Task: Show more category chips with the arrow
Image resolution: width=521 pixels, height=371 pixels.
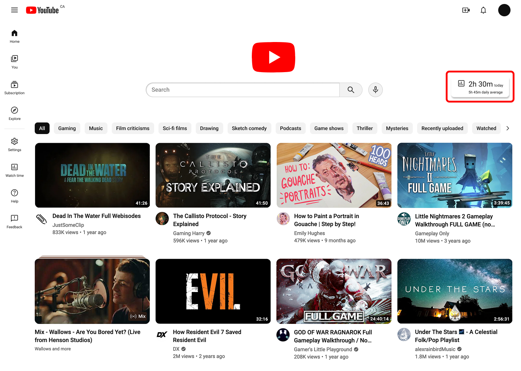Action: (508, 128)
